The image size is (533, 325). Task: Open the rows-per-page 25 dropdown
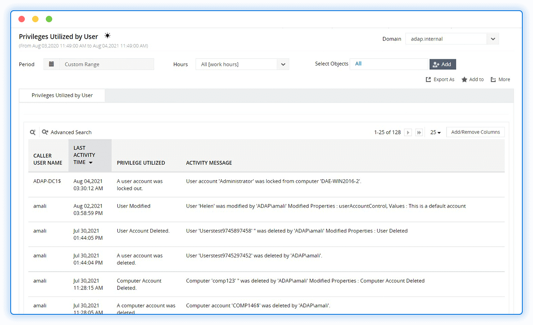(x=435, y=132)
